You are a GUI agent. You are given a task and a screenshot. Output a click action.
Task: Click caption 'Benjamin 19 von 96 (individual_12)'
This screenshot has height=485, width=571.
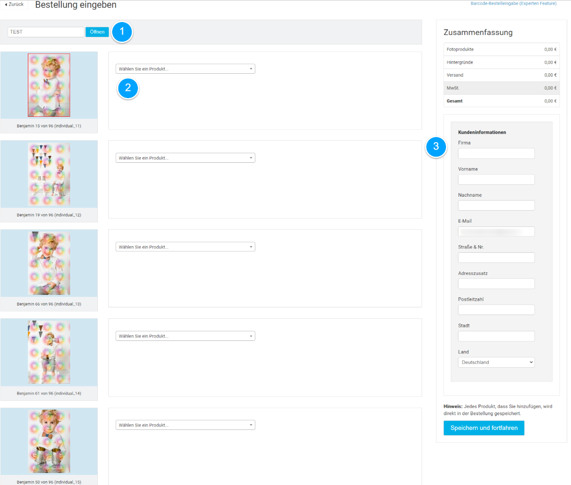(49, 215)
